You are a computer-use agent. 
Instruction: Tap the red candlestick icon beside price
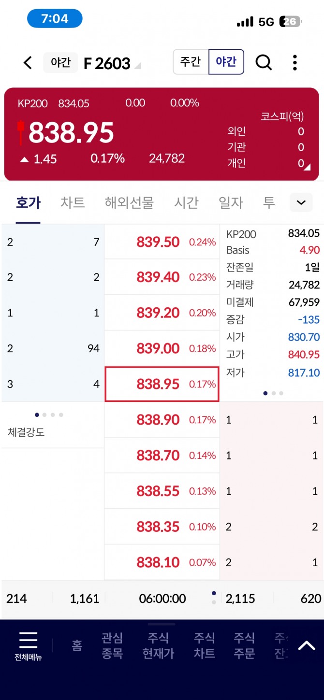click(20, 132)
